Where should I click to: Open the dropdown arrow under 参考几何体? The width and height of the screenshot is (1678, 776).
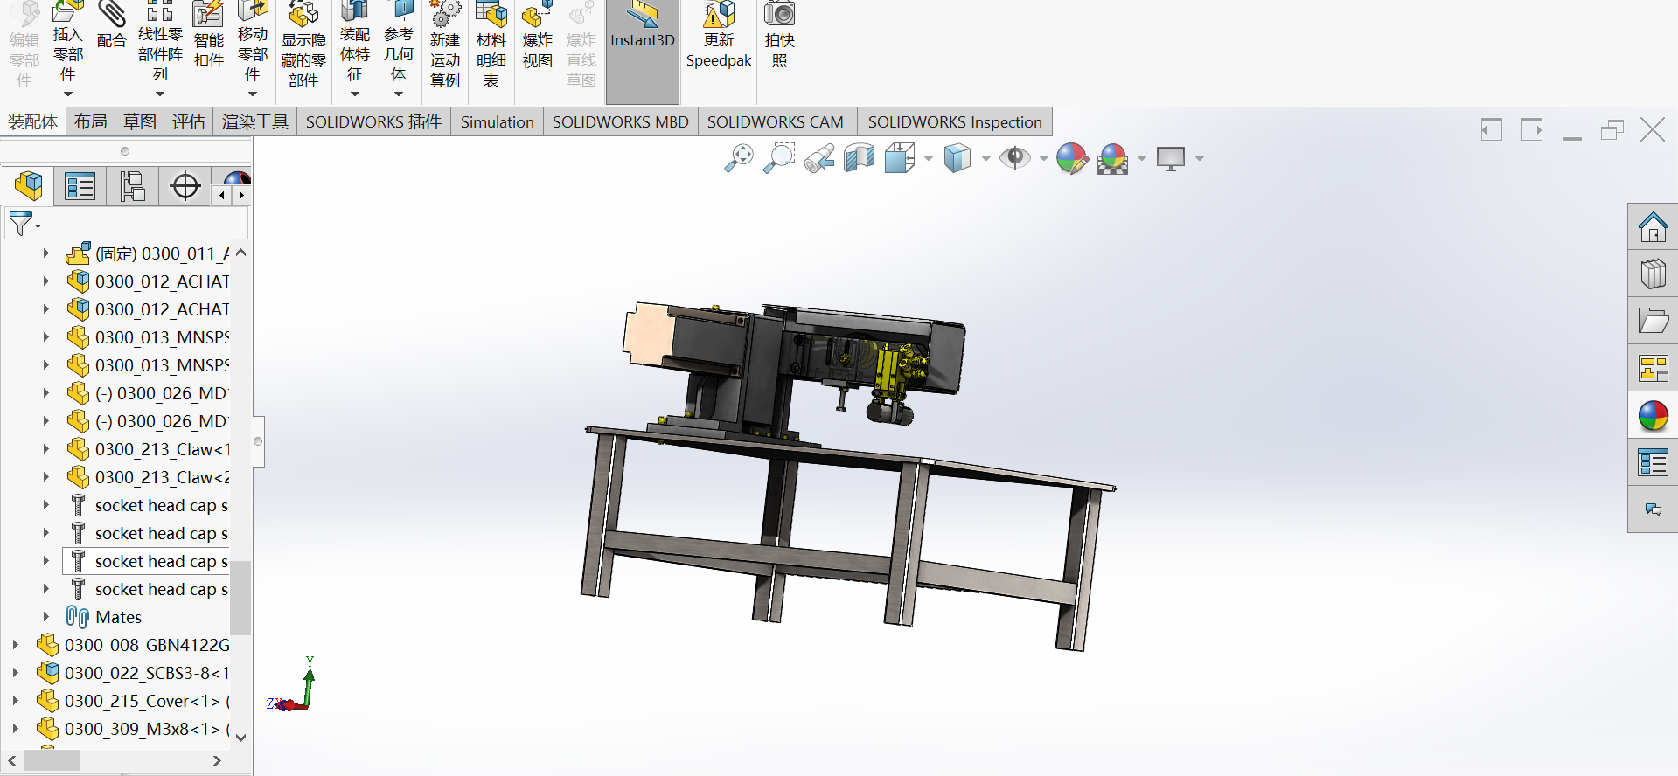pyautogui.click(x=399, y=94)
